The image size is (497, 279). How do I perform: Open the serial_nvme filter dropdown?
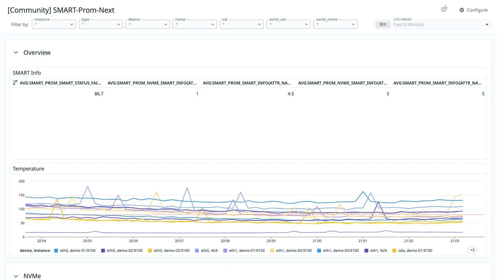pos(335,24)
